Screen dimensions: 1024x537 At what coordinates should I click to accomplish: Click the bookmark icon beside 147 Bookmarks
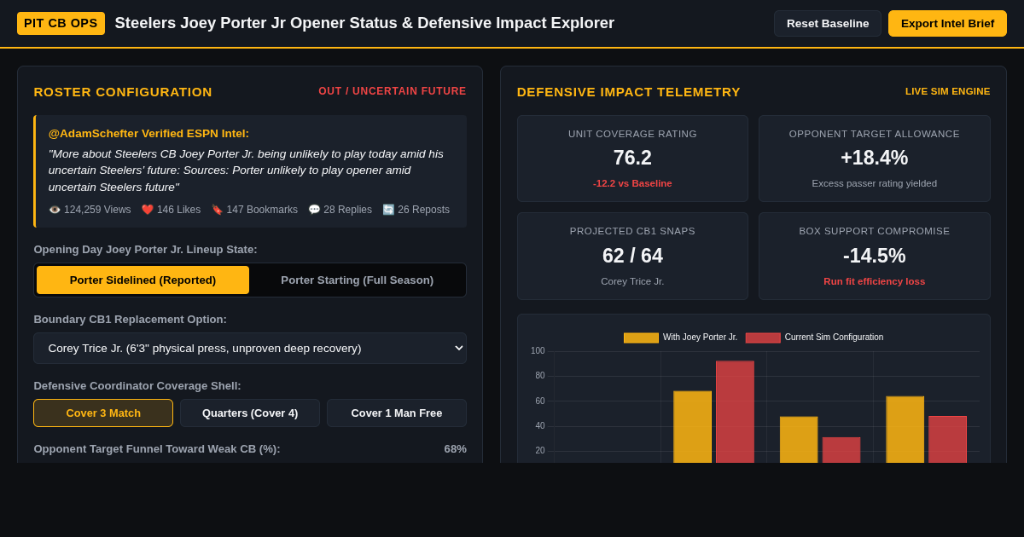217,210
